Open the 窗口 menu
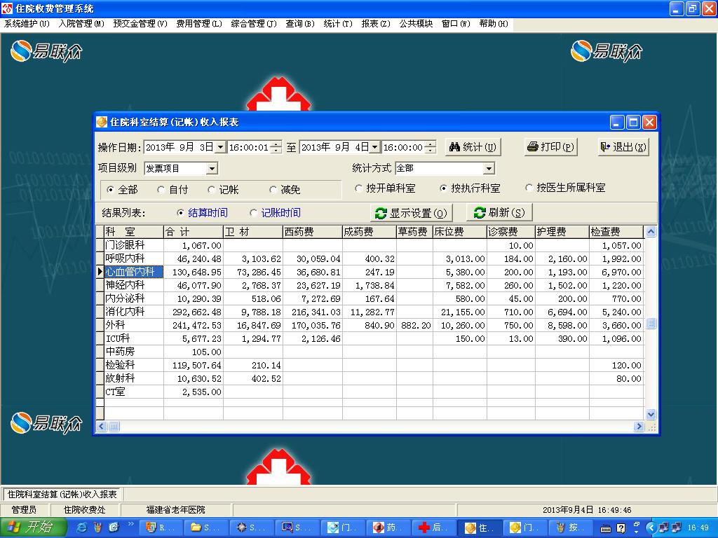Viewport: 718px width, 538px height. (x=456, y=24)
